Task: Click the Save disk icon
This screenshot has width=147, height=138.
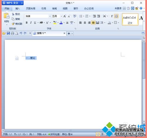Action: click(x=8, y=33)
